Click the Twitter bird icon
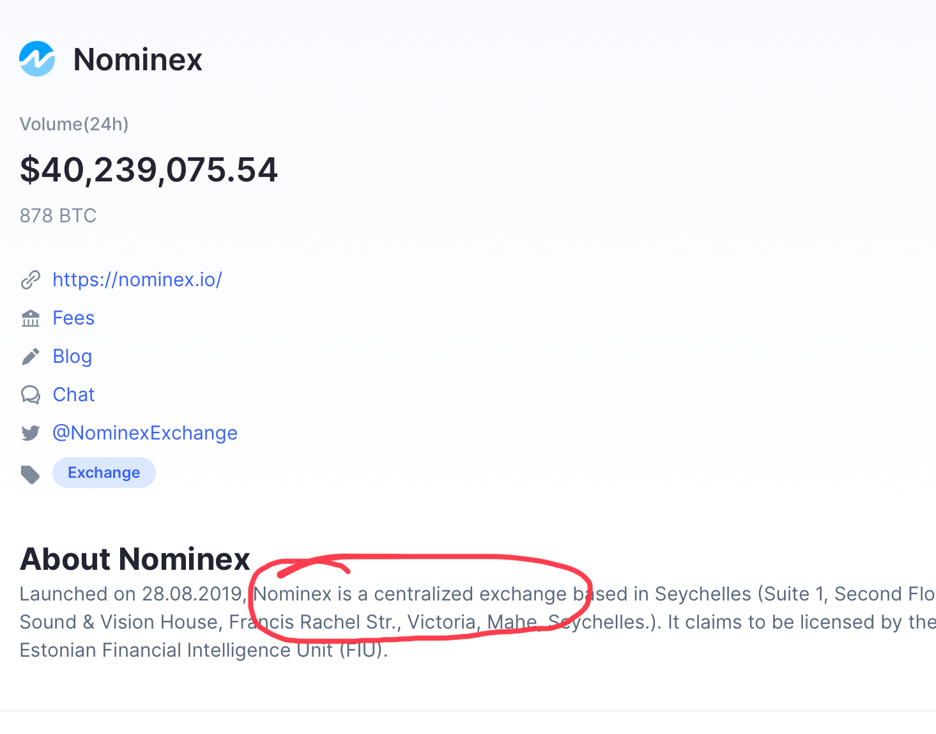The width and height of the screenshot is (936, 734). pos(31,433)
